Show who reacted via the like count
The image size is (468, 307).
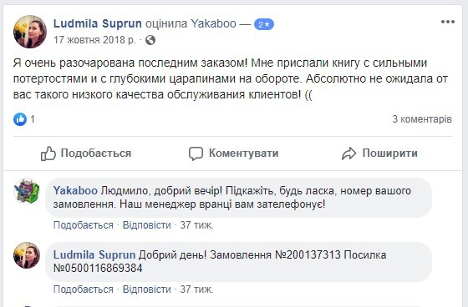[33, 119]
